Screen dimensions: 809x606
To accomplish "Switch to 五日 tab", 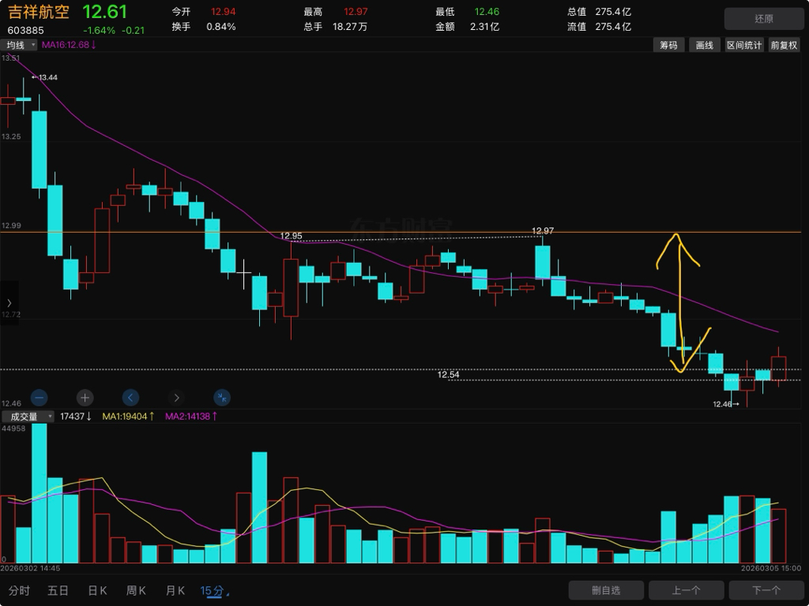I will [x=58, y=590].
